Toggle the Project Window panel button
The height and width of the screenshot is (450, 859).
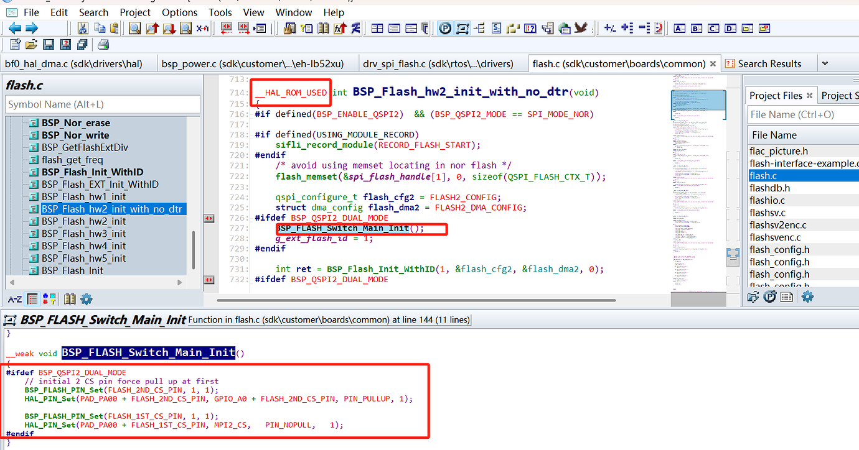(x=445, y=28)
